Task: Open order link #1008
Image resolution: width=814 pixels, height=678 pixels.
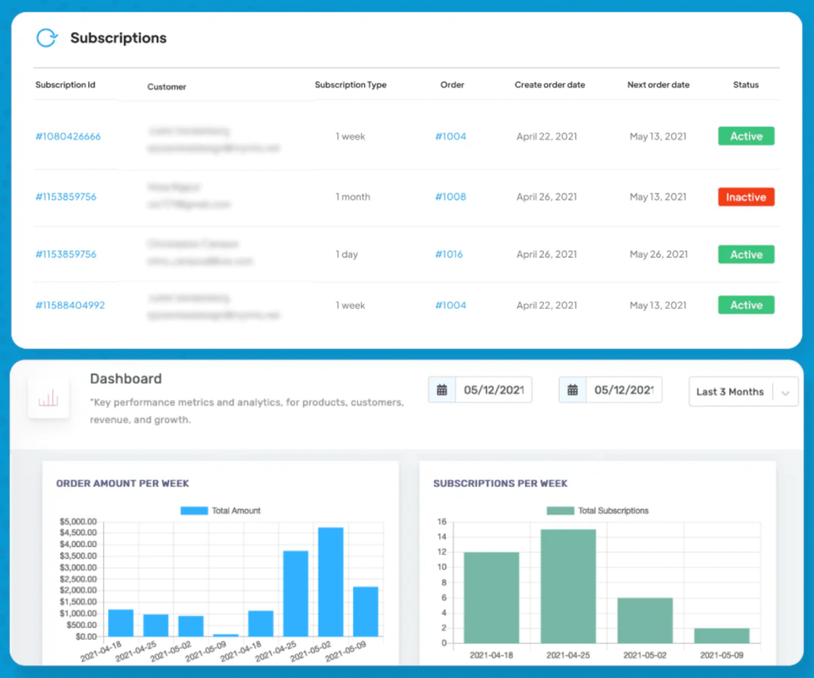Action: (x=450, y=197)
